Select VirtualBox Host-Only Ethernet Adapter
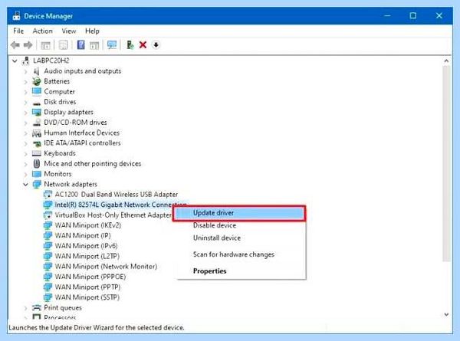The image size is (460, 341). pos(113,215)
